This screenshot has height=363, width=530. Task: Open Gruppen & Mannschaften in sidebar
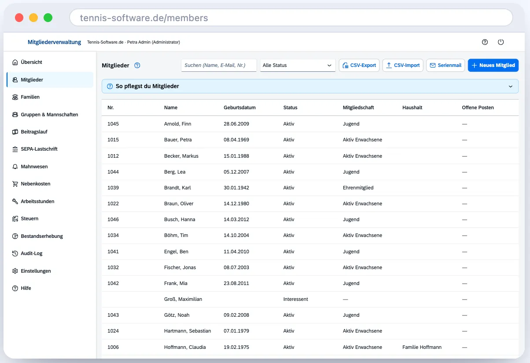click(50, 115)
